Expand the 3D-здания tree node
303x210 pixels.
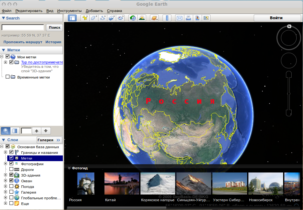tap(5, 175)
